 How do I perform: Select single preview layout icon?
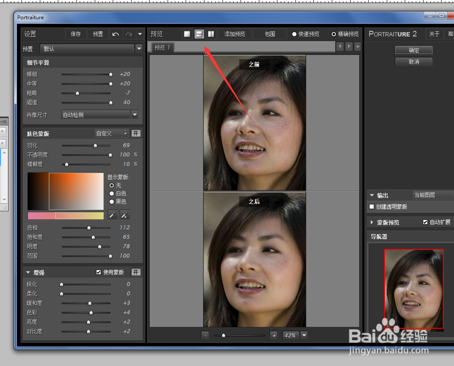pos(187,34)
